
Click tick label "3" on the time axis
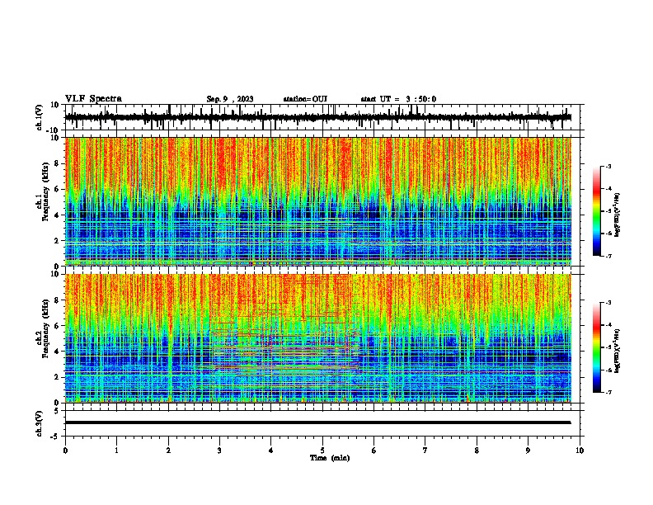click(x=219, y=451)
